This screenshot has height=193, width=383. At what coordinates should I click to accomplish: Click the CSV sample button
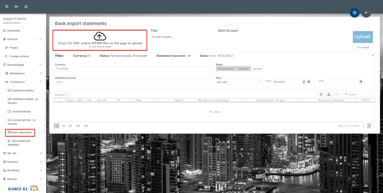click(x=363, y=48)
